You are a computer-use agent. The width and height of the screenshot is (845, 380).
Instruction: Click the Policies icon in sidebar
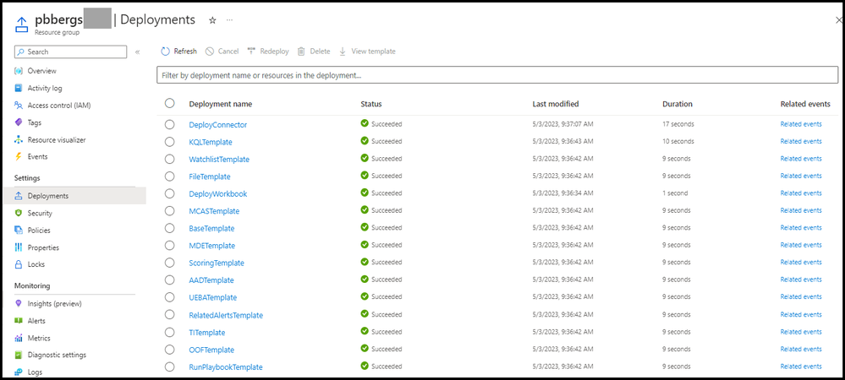coord(19,231)
